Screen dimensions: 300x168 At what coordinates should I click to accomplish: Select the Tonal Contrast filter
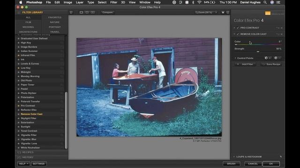29,131
